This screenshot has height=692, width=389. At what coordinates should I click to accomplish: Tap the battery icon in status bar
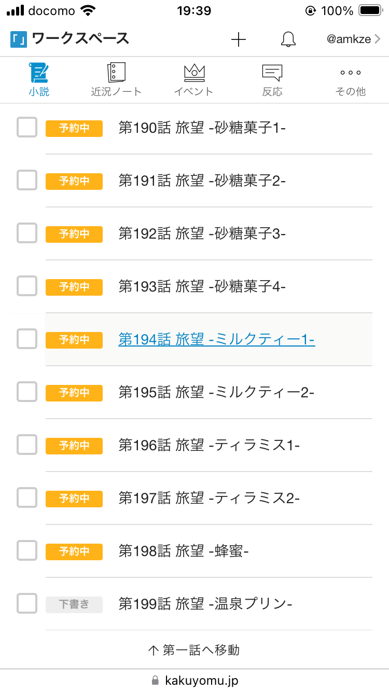(x=370, y=11)
